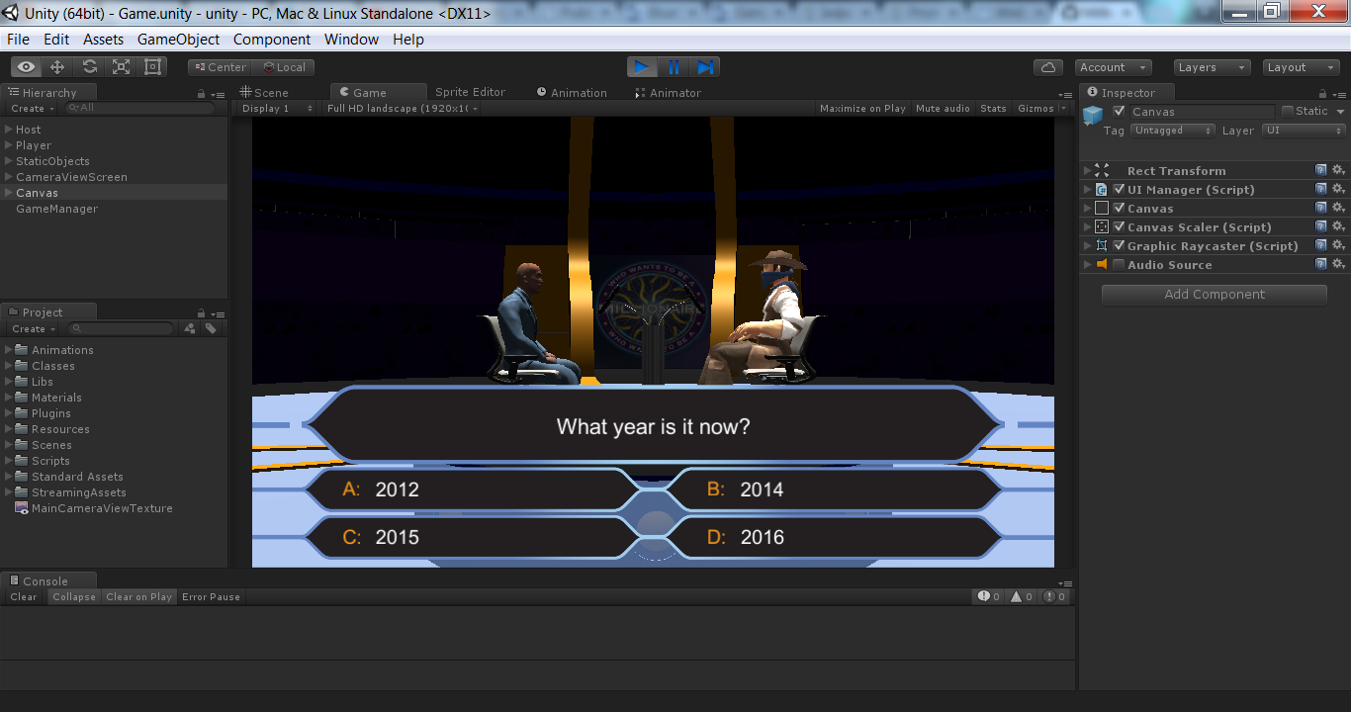
Task: Switch to the Sprite Editor tab
Action: point(470,92)
